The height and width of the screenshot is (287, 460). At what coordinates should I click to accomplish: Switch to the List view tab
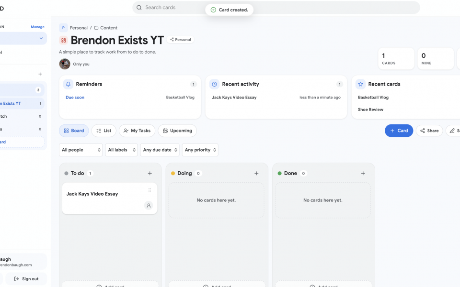point(103,131)
